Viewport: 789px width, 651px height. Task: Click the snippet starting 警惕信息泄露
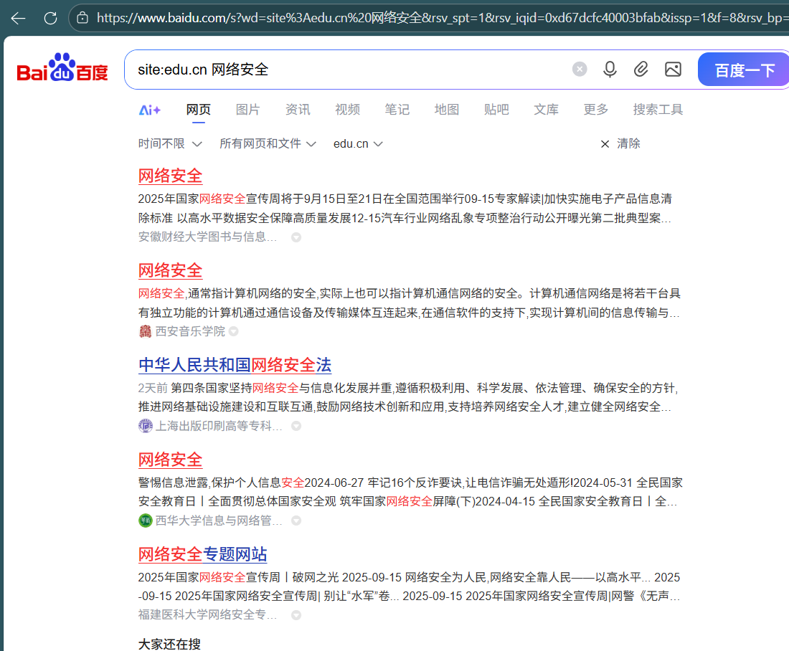tap(410, 492)
